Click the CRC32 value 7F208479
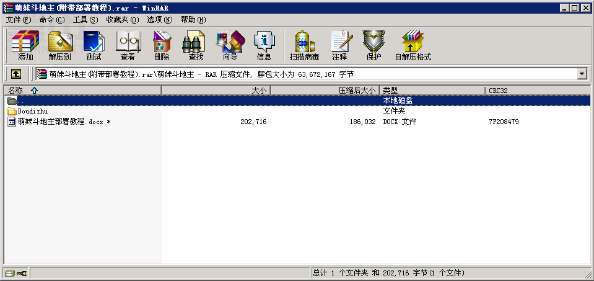The height and width of the screenshot is (281, 594). coord(504,122)
